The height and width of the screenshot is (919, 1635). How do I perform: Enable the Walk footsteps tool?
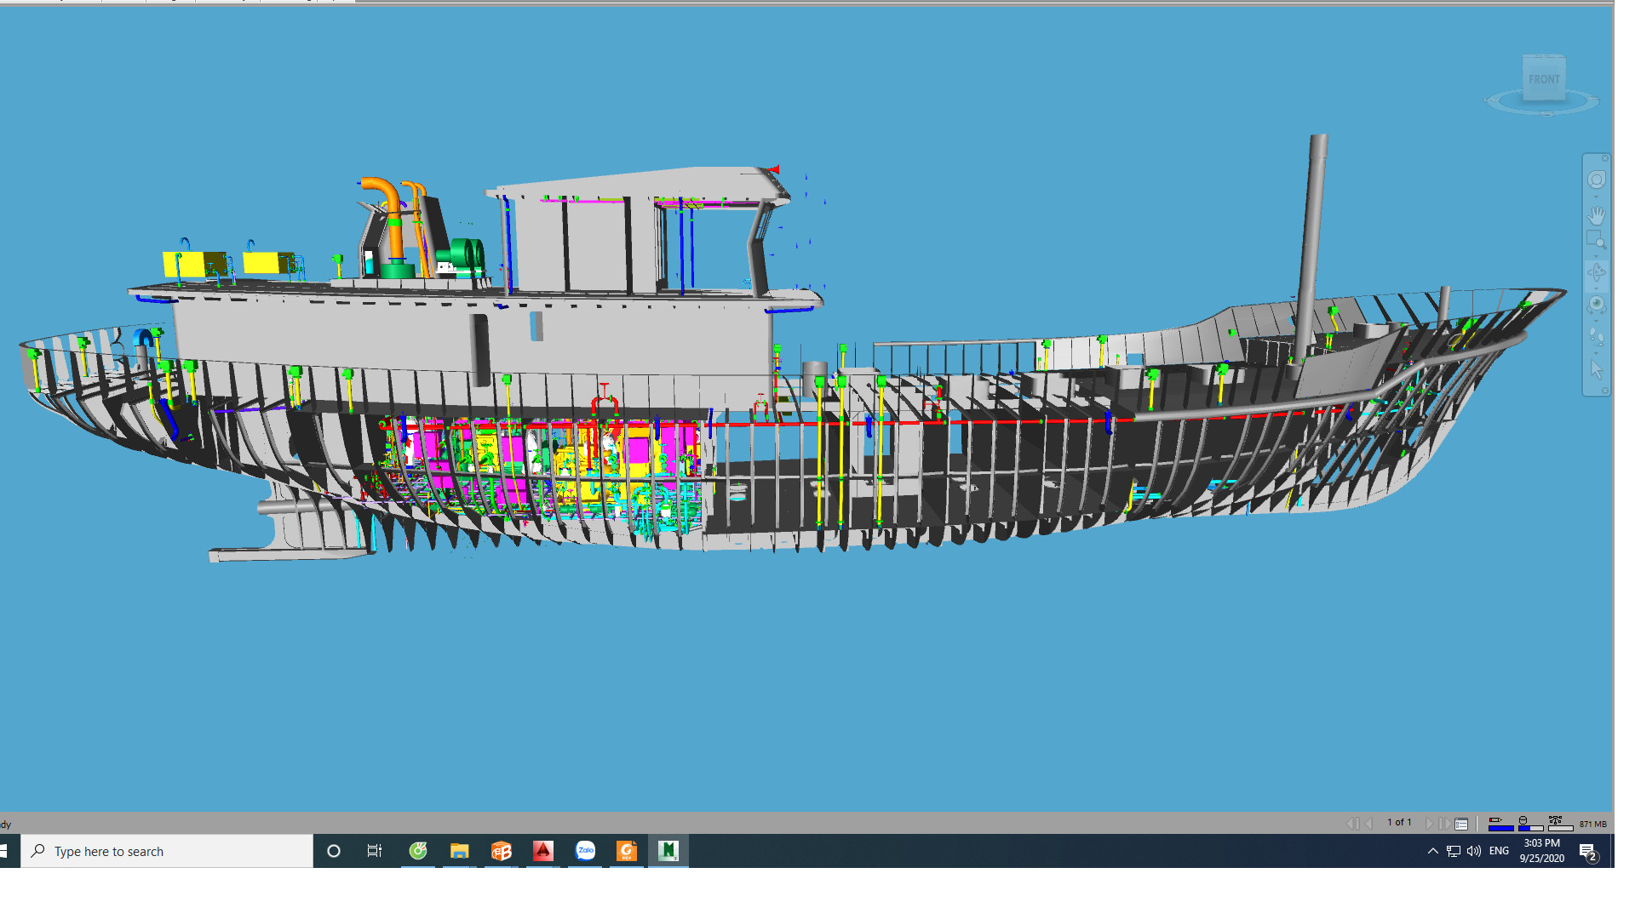[x=1596, y=337]
